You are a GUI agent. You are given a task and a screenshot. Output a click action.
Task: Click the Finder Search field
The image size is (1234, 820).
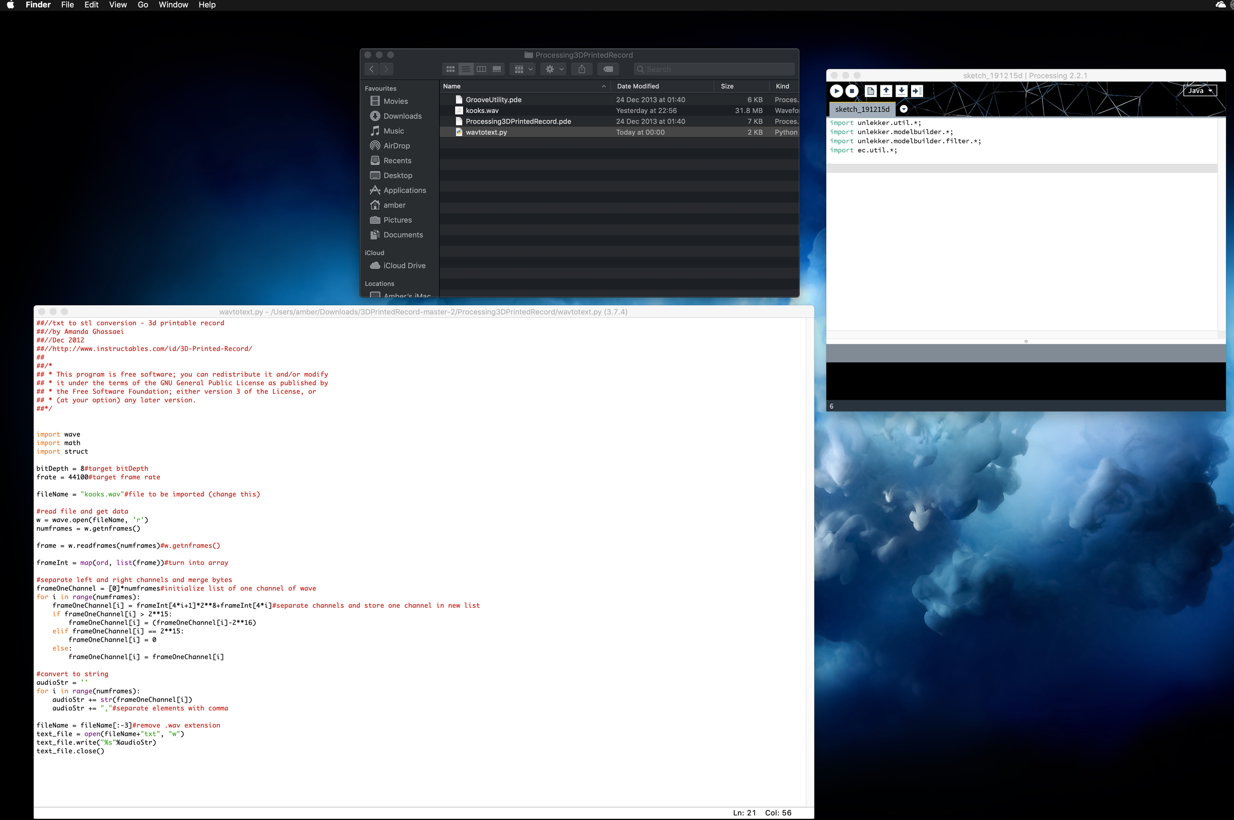tap(714, 69)
